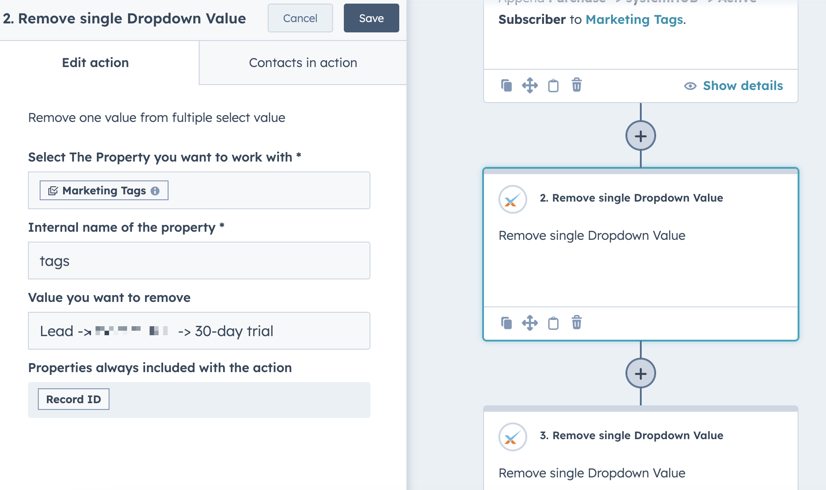The image size is (826, 490).
Task: Select the Edit action tab
Action: pyautogui.click(x=95, y=63)
